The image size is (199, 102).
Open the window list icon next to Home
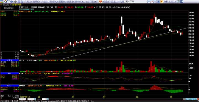(8, 2)
